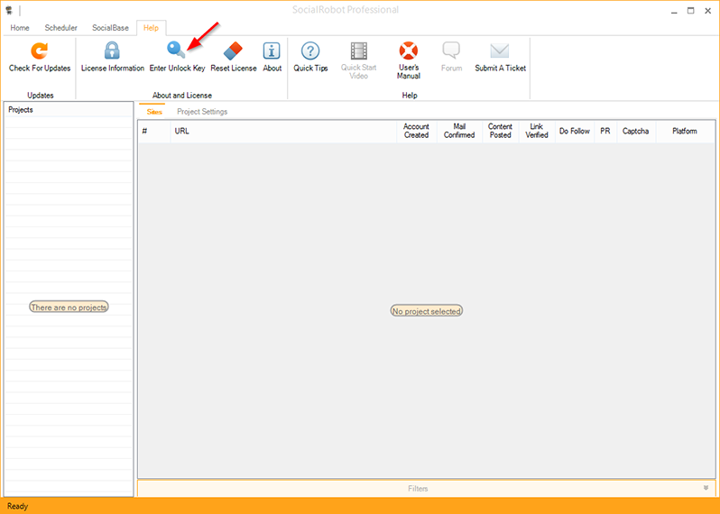Open the SocialBase ribbon tab

pyautogui.click(x=110, y=28)
